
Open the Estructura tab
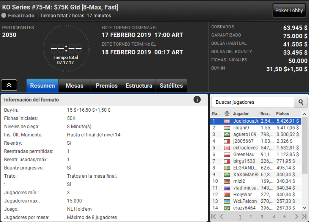[139, 86]
